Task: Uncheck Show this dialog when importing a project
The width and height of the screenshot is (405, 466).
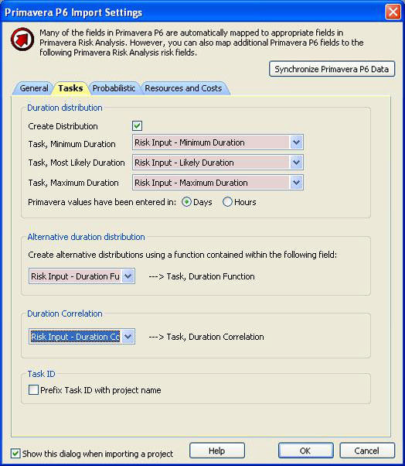Action: tap(15, 454)
